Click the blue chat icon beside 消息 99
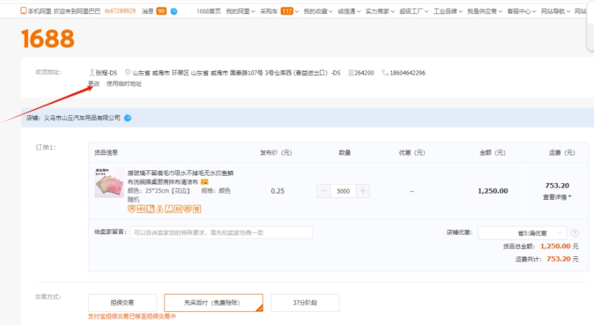The width and height of the screenshot is (596, 332). point(174,11)
